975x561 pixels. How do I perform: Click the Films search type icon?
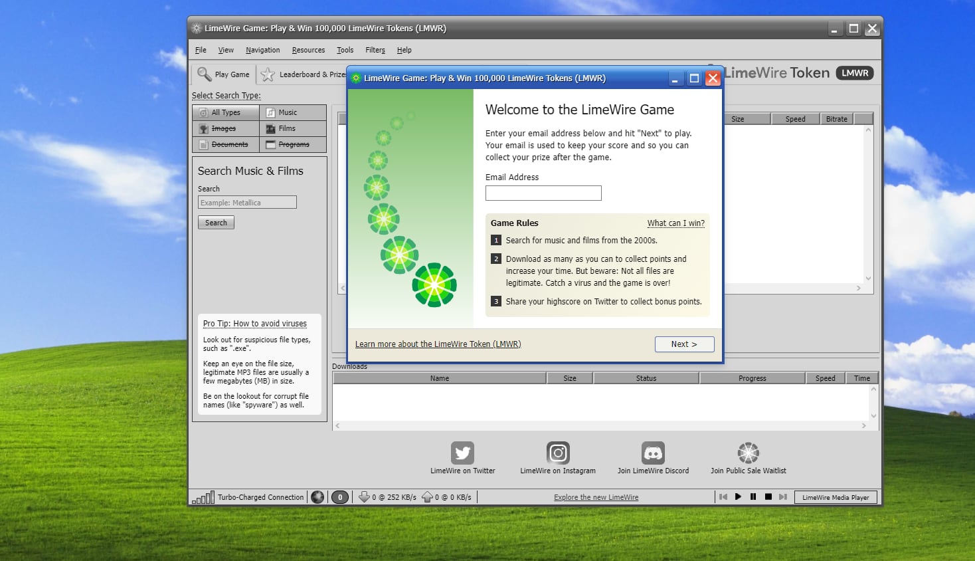tap(271, 128)
